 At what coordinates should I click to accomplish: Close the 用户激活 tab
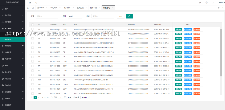pyautogui.click(x=73, y=8)
